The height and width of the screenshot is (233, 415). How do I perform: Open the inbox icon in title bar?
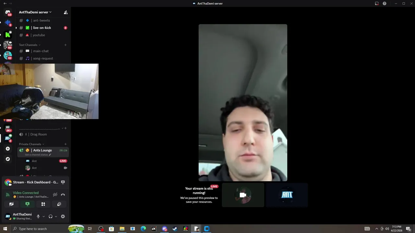pos(377,4)
